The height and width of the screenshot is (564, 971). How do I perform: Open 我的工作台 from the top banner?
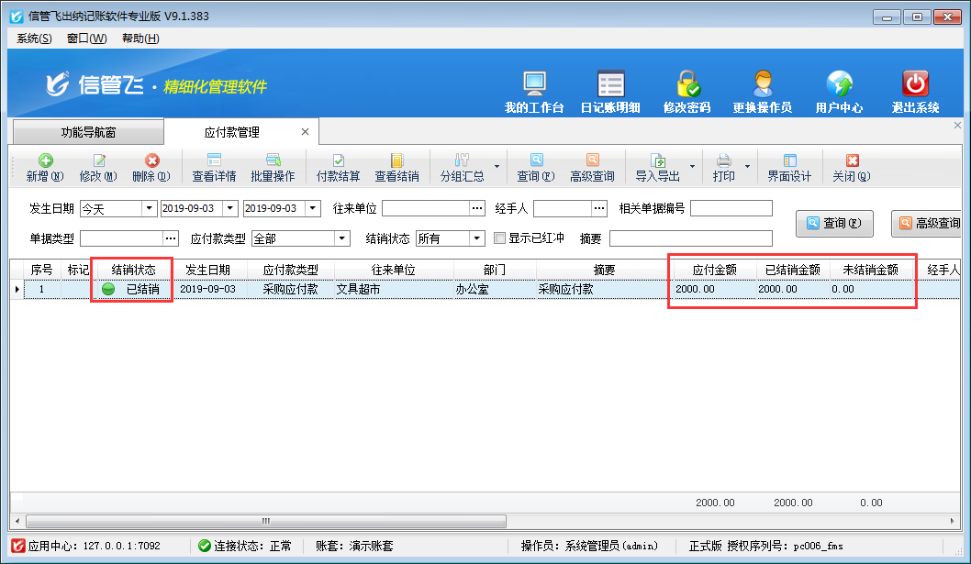tap(534, 85)
